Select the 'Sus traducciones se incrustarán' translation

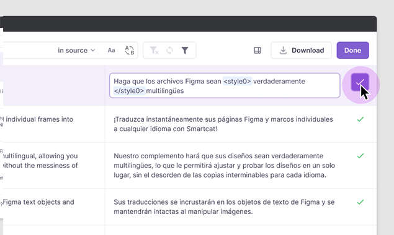pos(224,207)
